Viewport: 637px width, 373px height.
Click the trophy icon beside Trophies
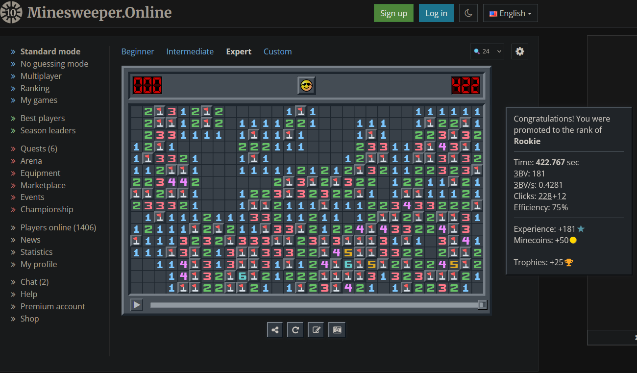568,263
